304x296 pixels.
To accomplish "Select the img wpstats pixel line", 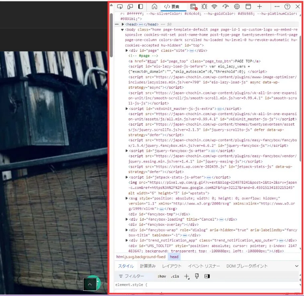I will 213,188.
